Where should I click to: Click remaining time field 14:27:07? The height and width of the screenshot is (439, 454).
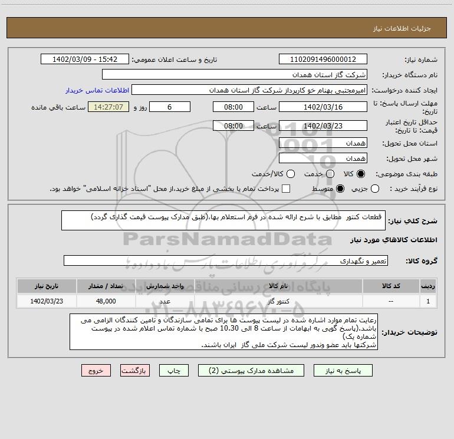point(108,107)
